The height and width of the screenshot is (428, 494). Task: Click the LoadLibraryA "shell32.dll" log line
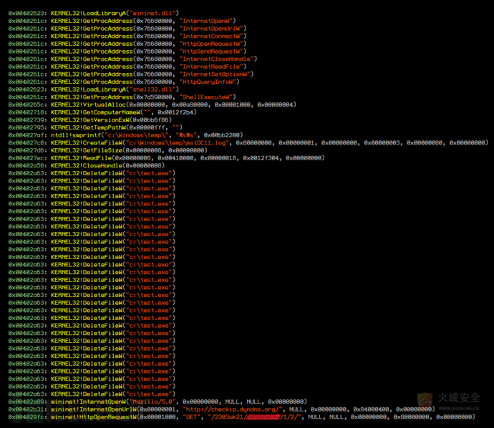click(x=94, y=89)
